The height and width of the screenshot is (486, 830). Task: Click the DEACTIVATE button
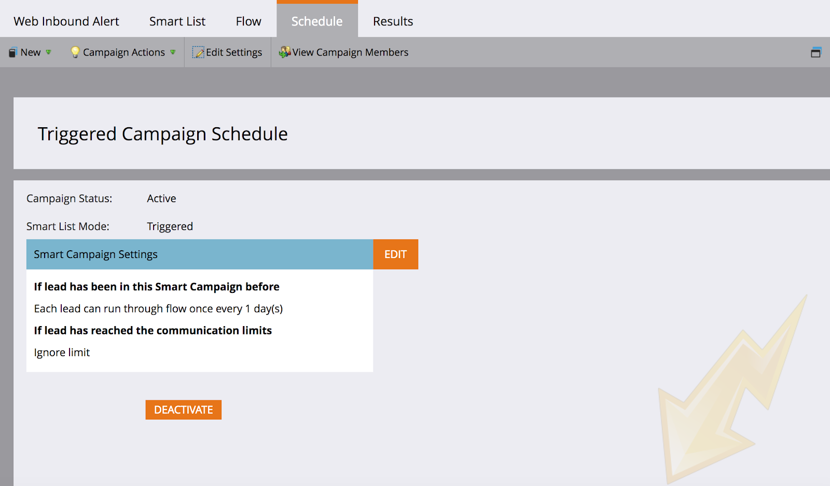(x=183, y=410)
